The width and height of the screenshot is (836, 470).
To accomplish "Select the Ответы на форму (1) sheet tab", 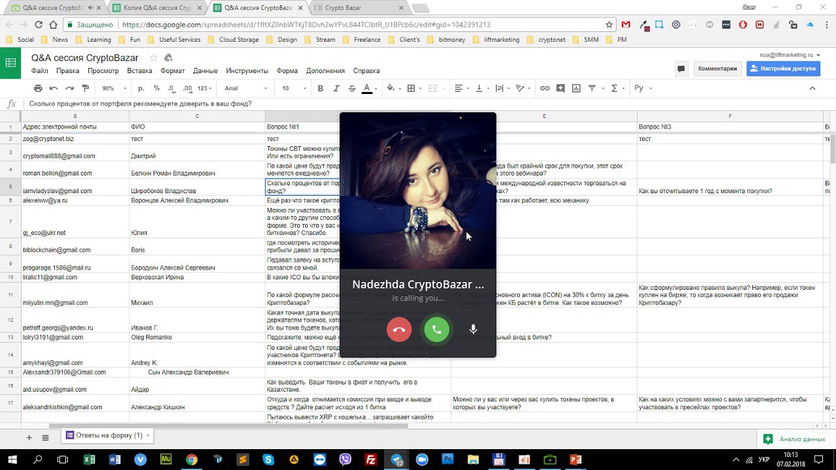I will [x=108, y=435].
